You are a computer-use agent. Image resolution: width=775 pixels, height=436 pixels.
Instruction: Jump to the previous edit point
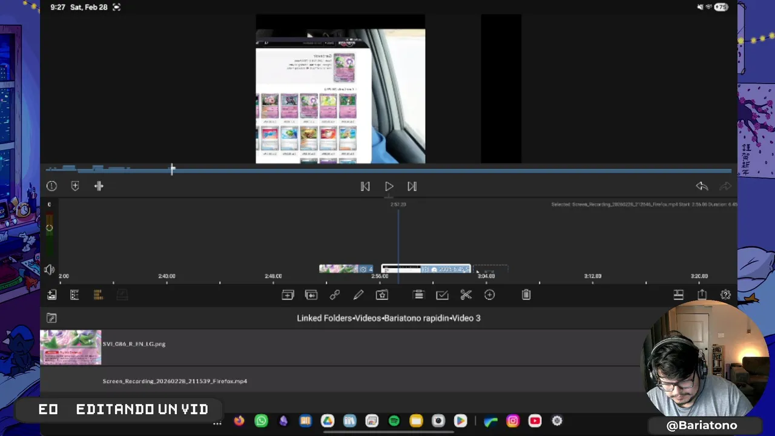[365, 187]
